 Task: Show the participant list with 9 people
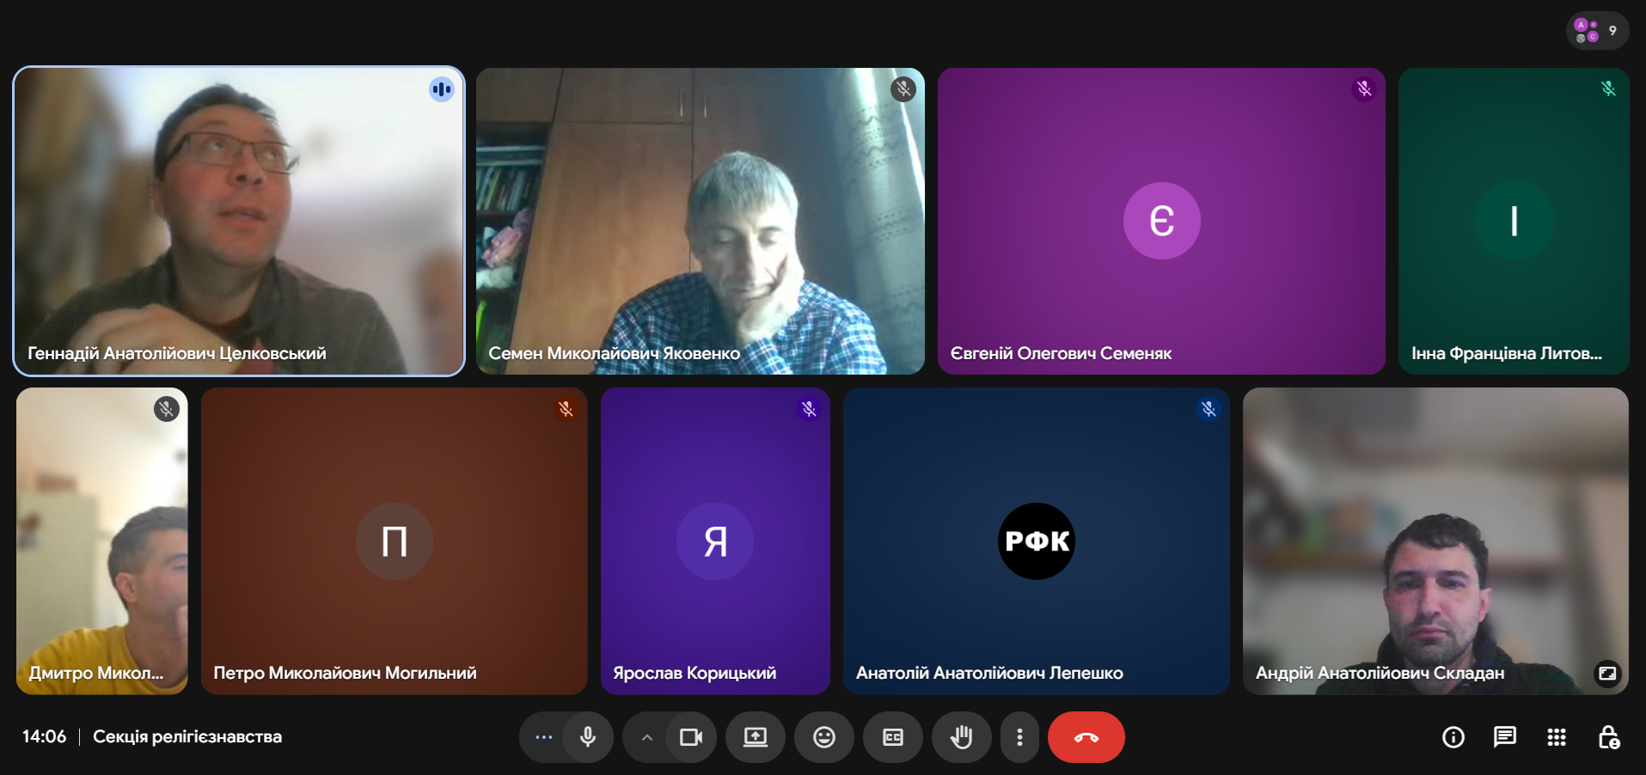(1597, 31)
